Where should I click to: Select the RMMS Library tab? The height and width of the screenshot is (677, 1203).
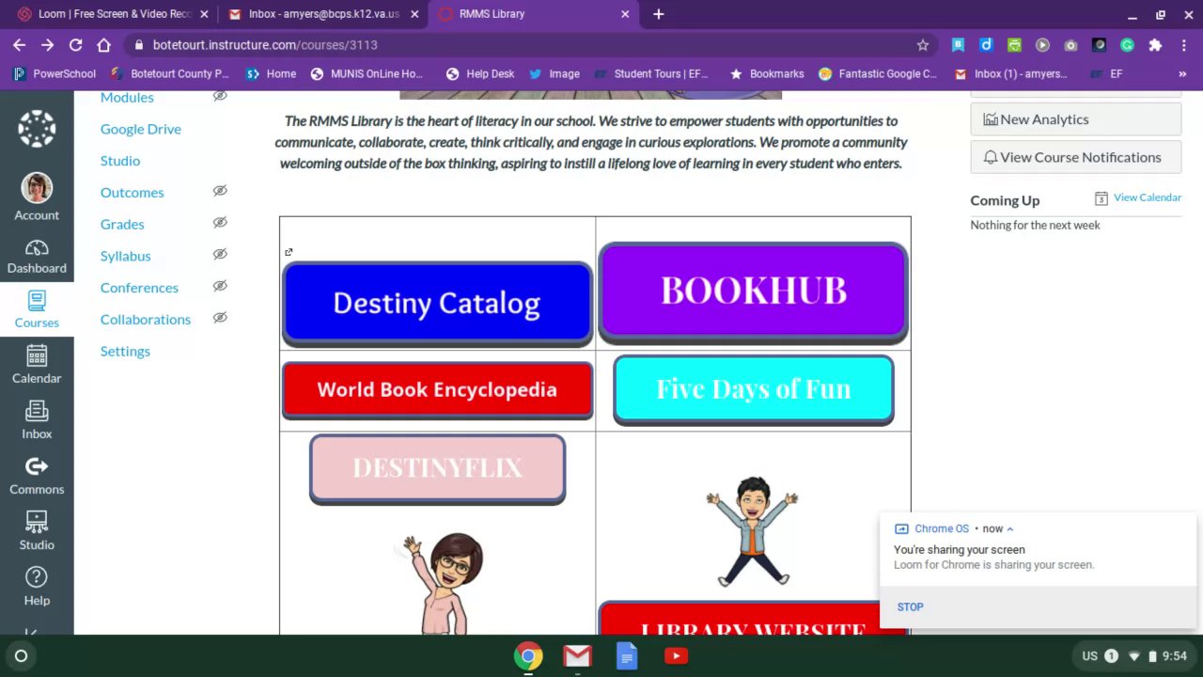click(x=534, y=14)
